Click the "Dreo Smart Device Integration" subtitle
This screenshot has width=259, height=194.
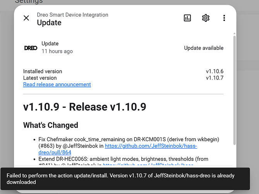[72, 15]
